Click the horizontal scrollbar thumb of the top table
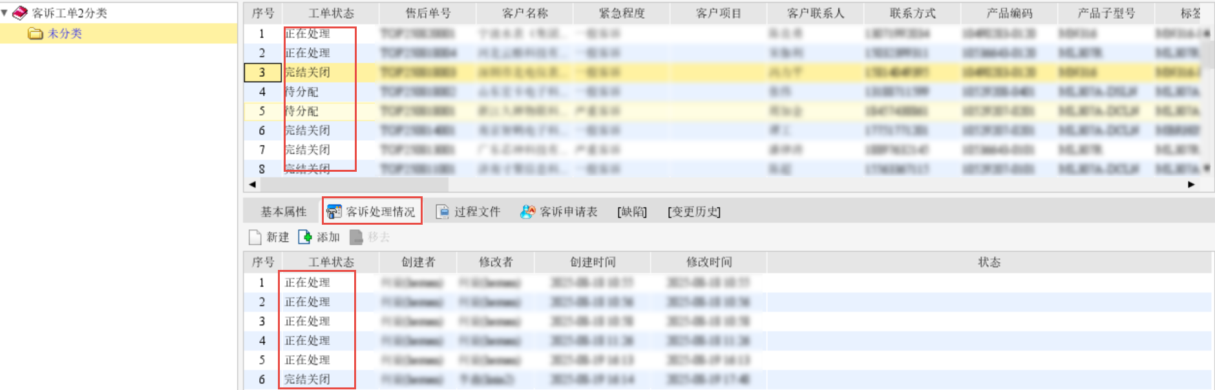 pos(354,185)
